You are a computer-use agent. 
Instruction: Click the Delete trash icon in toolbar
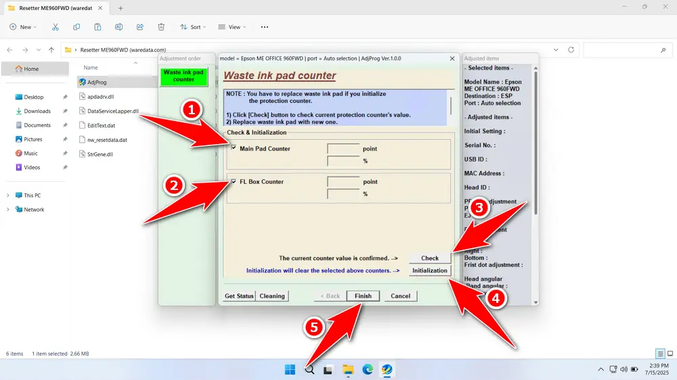click(x=161, y=27)
